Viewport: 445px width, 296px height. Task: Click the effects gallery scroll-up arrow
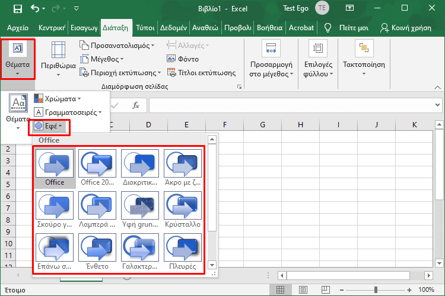212,139
